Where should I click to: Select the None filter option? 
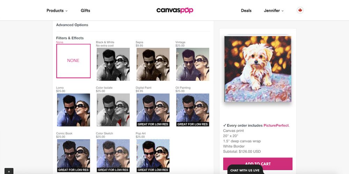73,61
